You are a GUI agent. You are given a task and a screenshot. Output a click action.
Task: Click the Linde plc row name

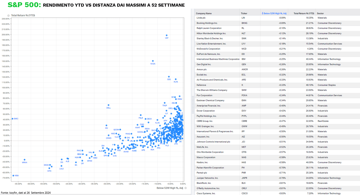coord(201,18)
